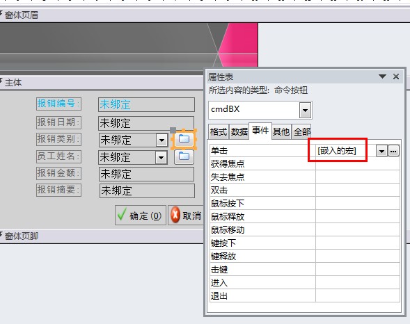Click the folder button beside 员工姓名 combo
Screen dimensions: 410x324
coord(184,156)
